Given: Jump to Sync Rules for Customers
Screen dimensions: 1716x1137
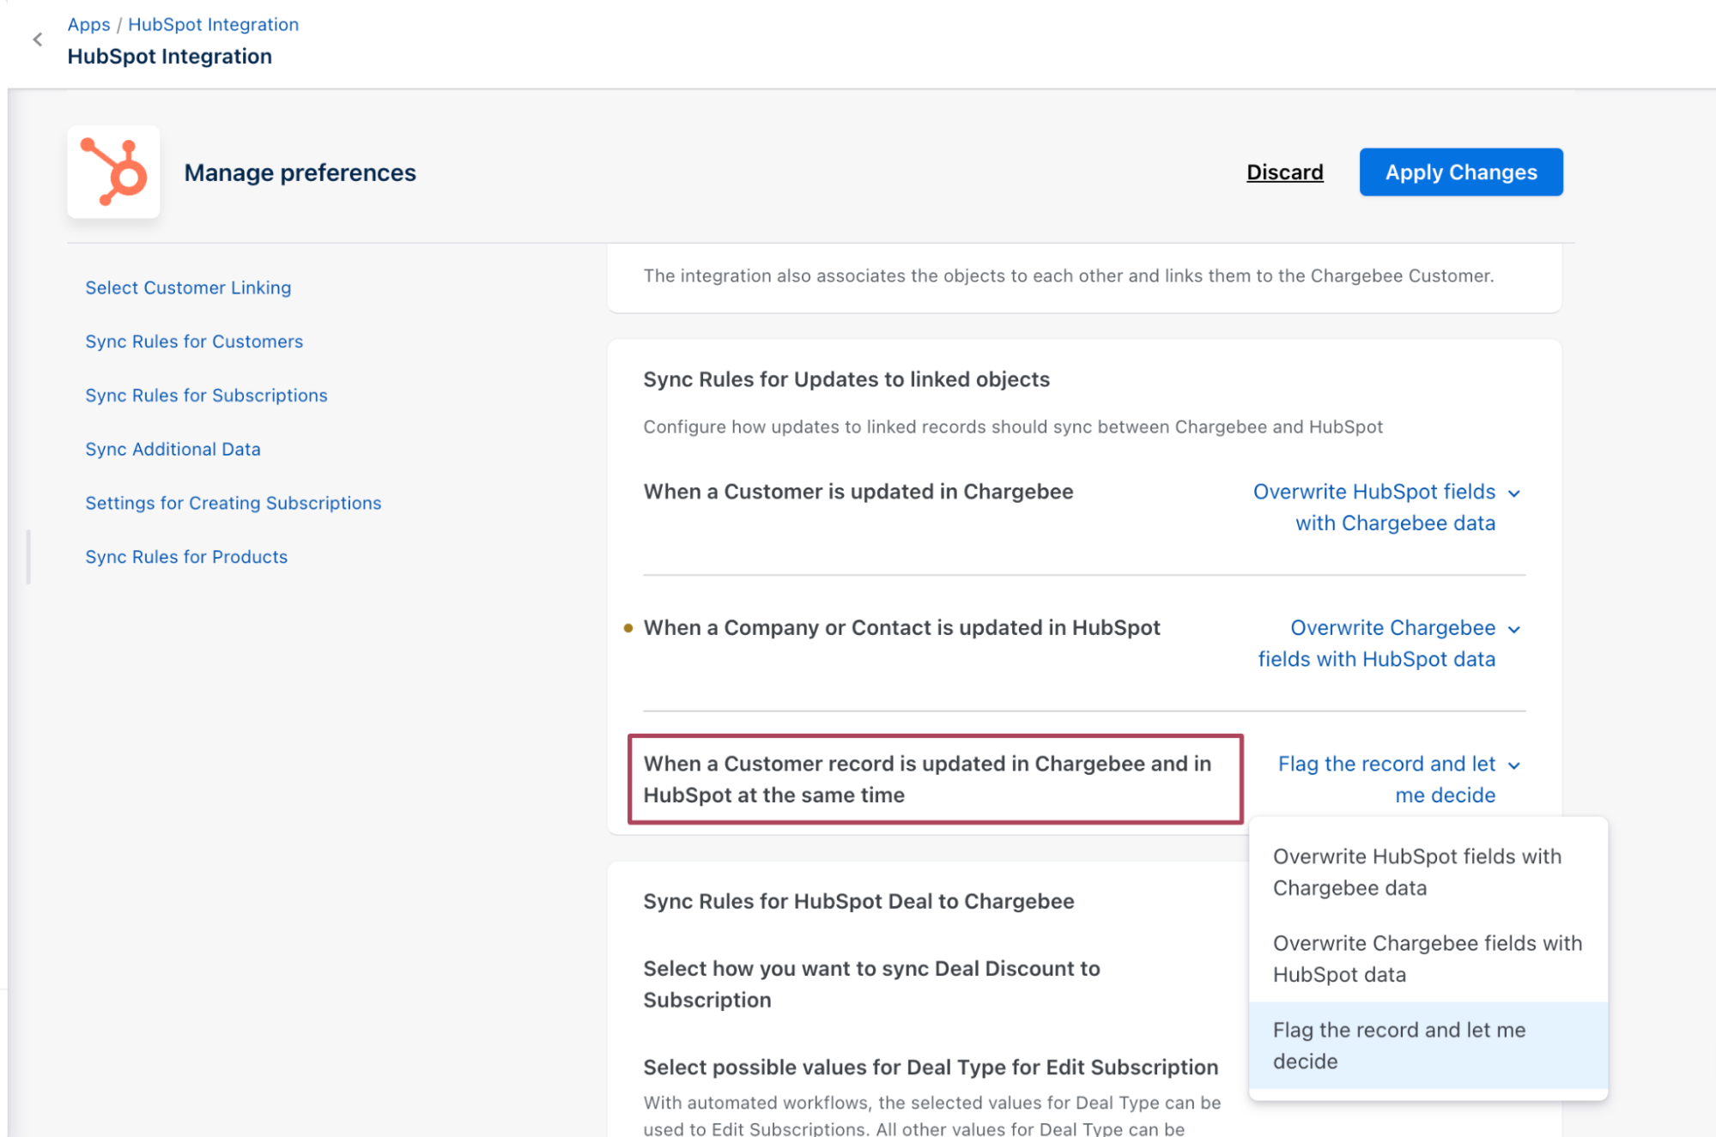Looking at the screenshot, I should pyautogui.click(x=194, y=342).
